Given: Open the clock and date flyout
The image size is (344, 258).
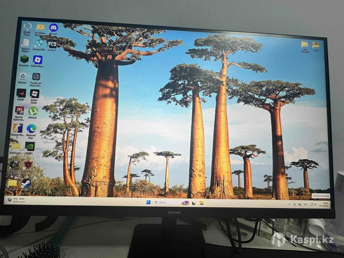Looking at the screenshot, I should [325, 205].
